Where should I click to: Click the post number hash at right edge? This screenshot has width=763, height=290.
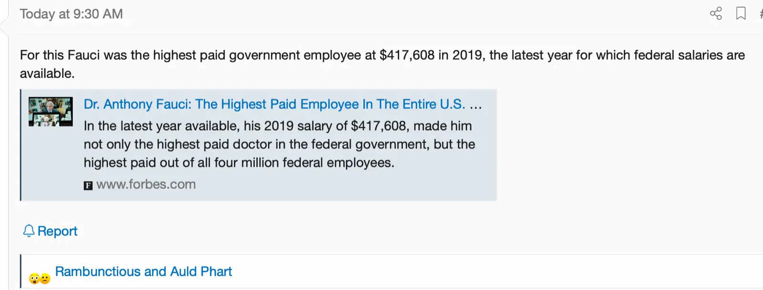761,13
